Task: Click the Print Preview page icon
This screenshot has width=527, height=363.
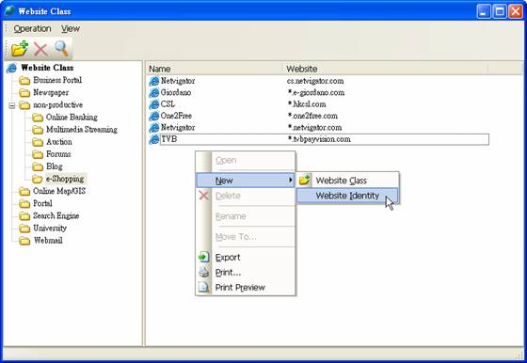Action: (203, 287)
